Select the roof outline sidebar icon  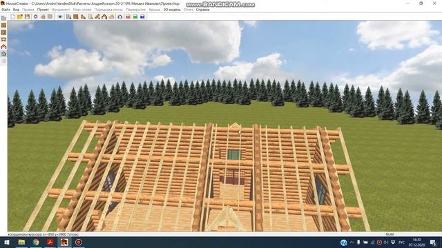tap(3, 46)
